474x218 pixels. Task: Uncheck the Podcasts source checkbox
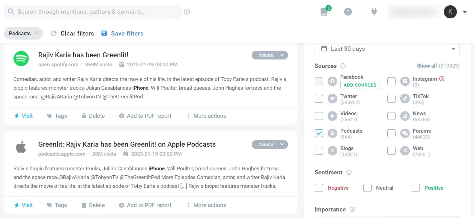click(x=319, y=133)
